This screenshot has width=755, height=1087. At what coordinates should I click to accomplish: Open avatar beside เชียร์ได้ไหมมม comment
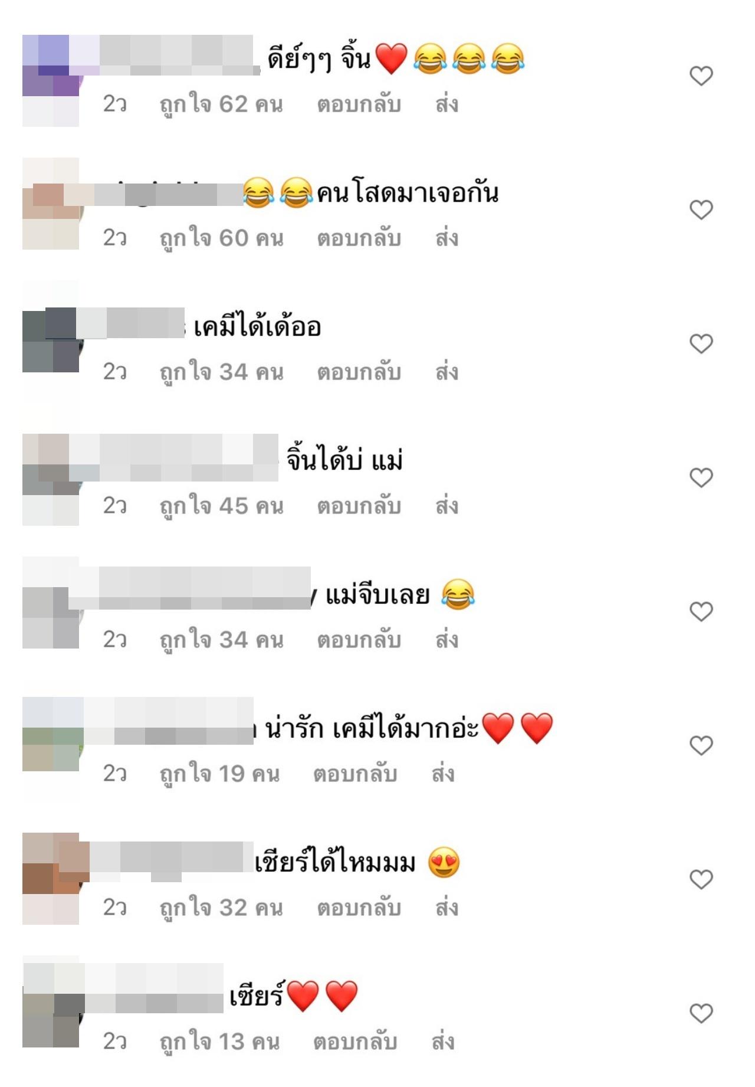coord(51,879)
